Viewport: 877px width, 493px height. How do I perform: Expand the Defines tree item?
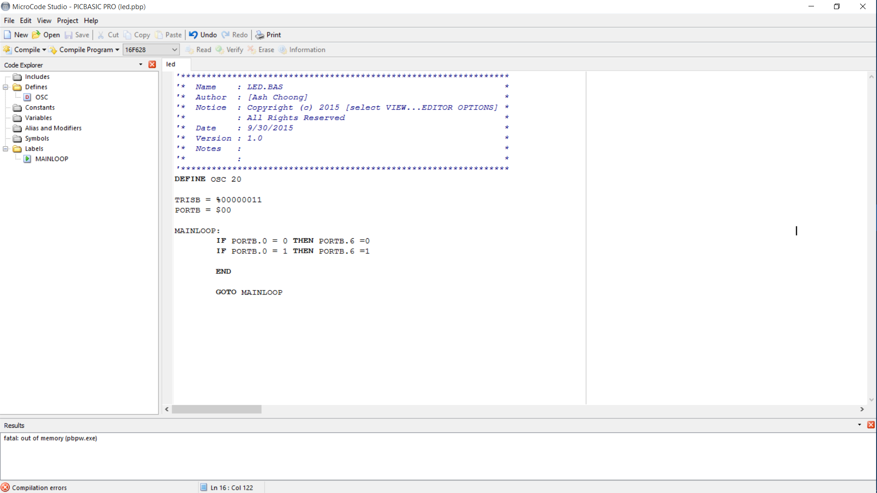(5, 87)
